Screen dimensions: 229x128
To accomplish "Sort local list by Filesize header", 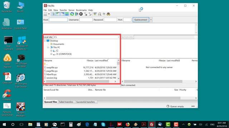I will (90, 60).
